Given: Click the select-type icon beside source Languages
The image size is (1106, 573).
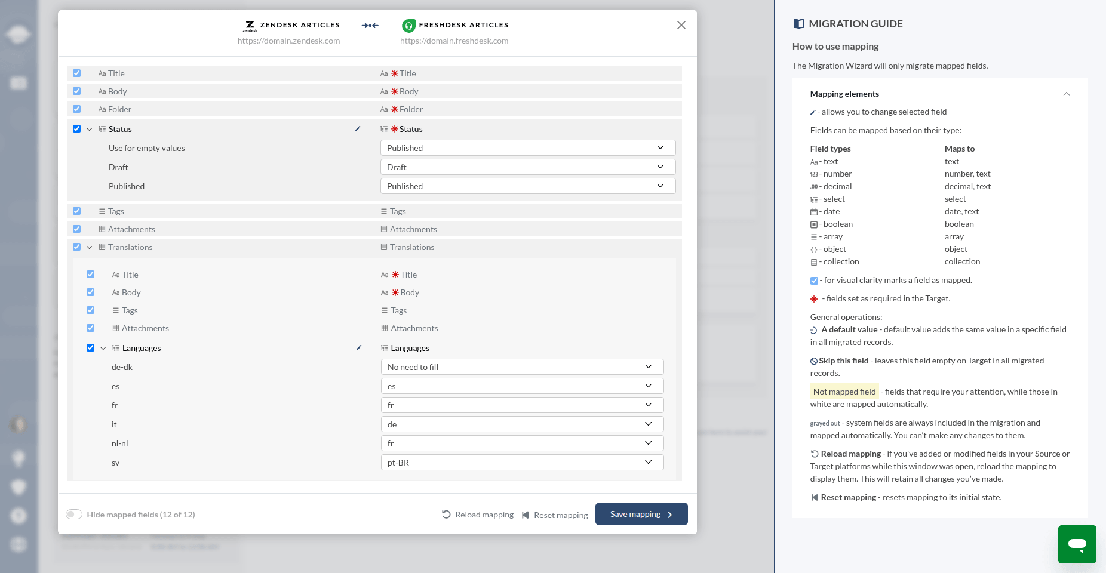Looking at the screenshot, I should pos(116,348).
